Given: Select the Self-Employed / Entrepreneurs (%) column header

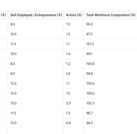Looking at the screenshot, I should point(35,15).
